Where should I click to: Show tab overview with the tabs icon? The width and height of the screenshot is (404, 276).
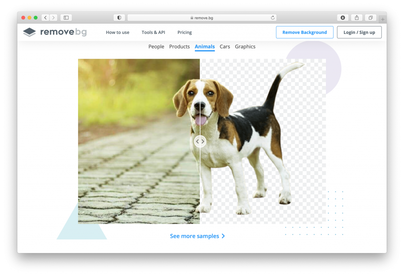pos(370,17)
